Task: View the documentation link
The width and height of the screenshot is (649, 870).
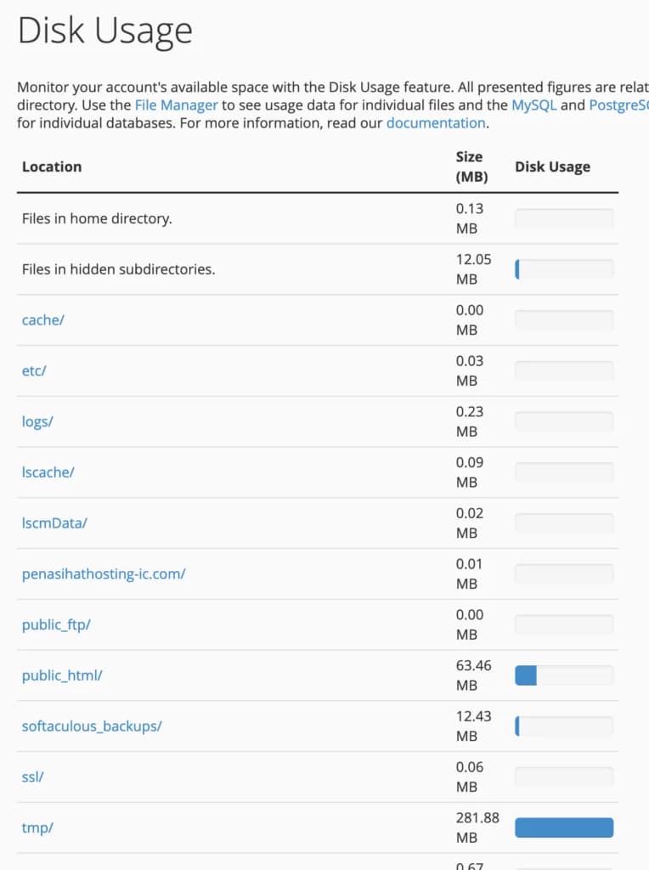Action: tap(435, 122)
